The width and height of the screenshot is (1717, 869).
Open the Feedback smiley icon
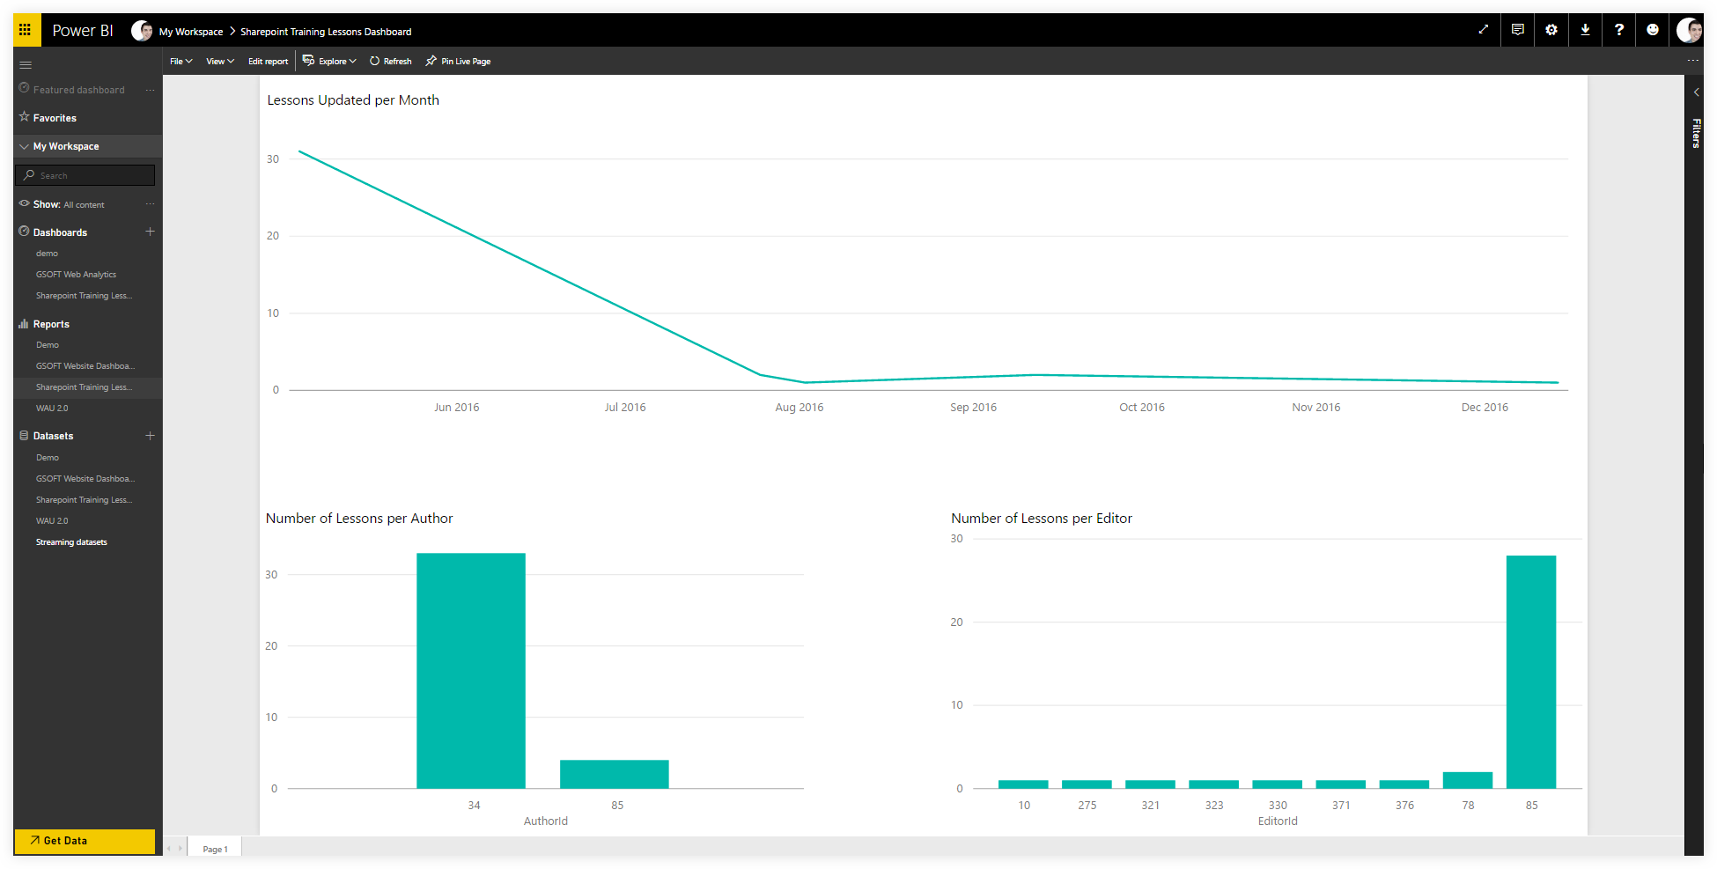pyautogui.click(x=1652, y=29)
